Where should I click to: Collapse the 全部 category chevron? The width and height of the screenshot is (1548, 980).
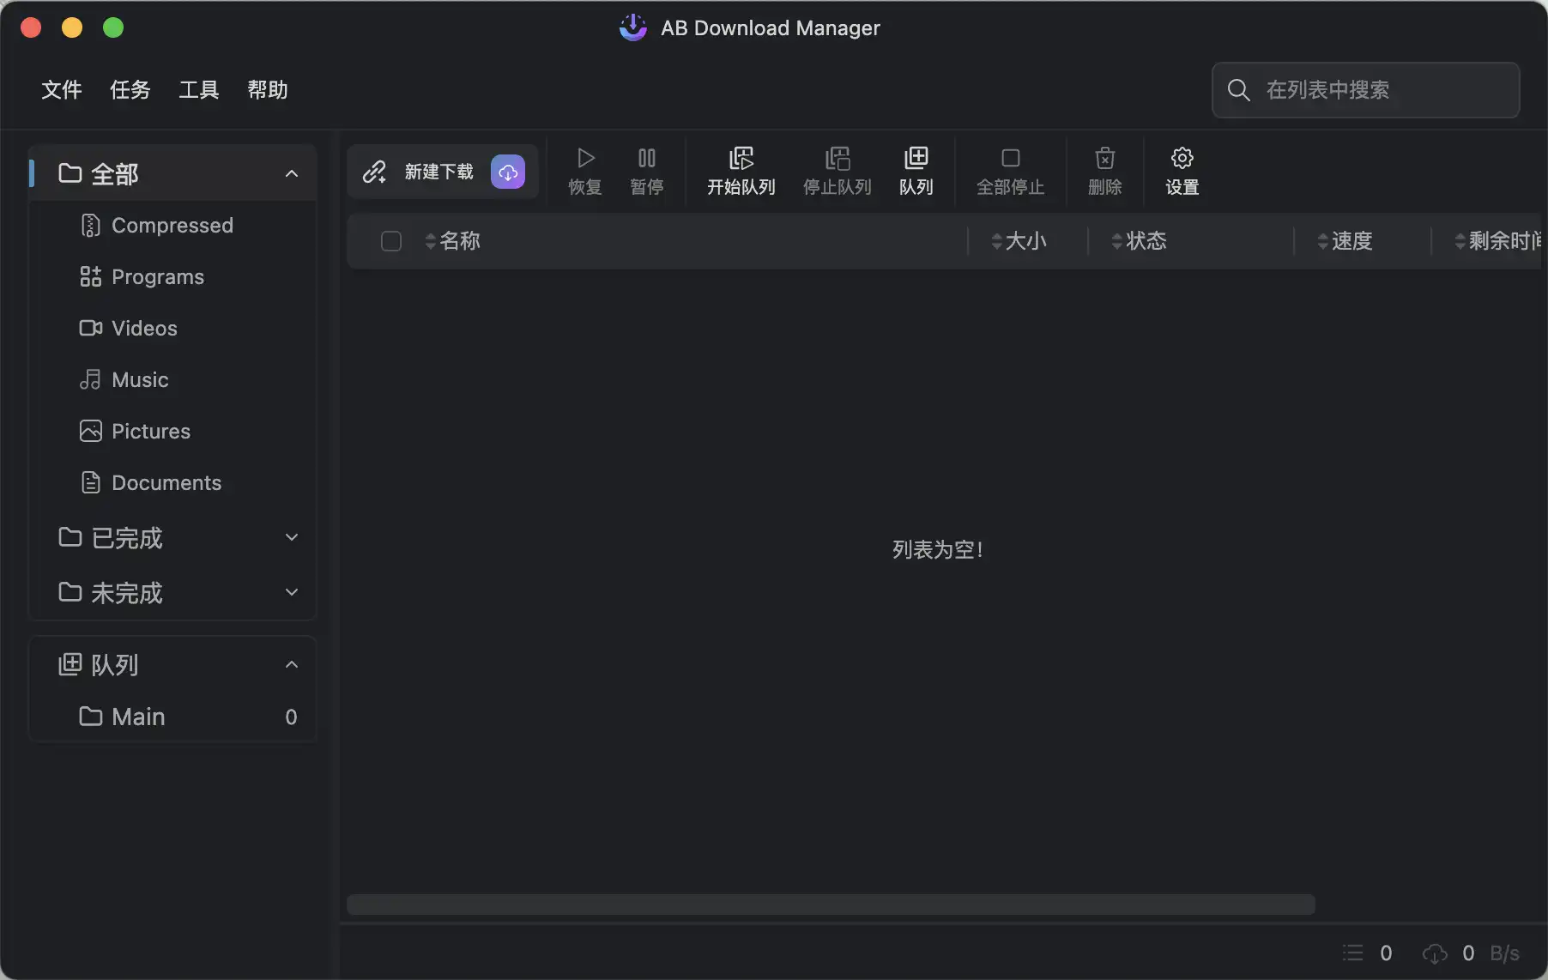click(292, 173)
